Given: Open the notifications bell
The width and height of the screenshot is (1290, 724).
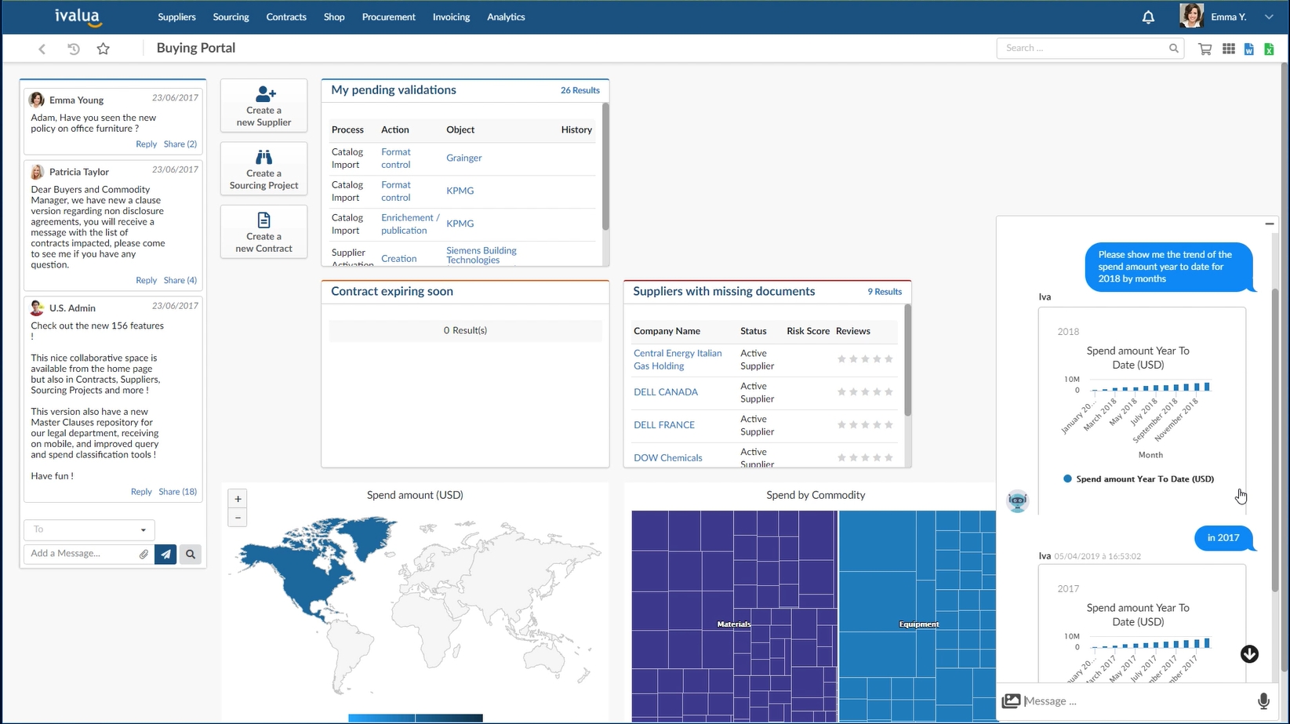Looking at the screenshot, I should (x=1148, y=17).
